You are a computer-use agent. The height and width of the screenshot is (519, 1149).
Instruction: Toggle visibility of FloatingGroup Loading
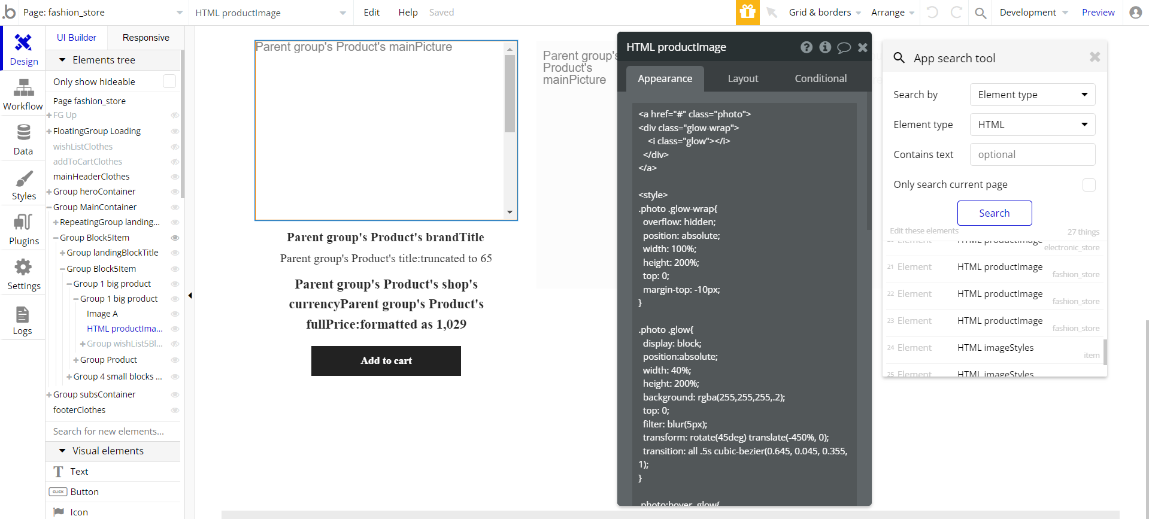point(175,131)
